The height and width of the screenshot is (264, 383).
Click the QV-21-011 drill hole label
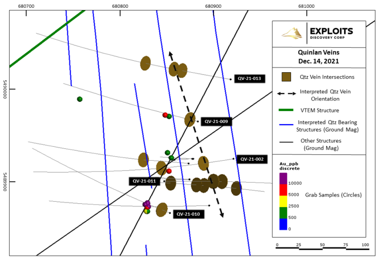click(144, 181)
